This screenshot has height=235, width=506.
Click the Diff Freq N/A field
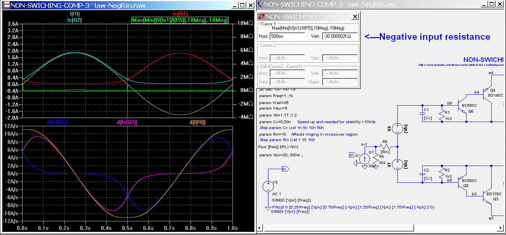(x=287, y=82)
